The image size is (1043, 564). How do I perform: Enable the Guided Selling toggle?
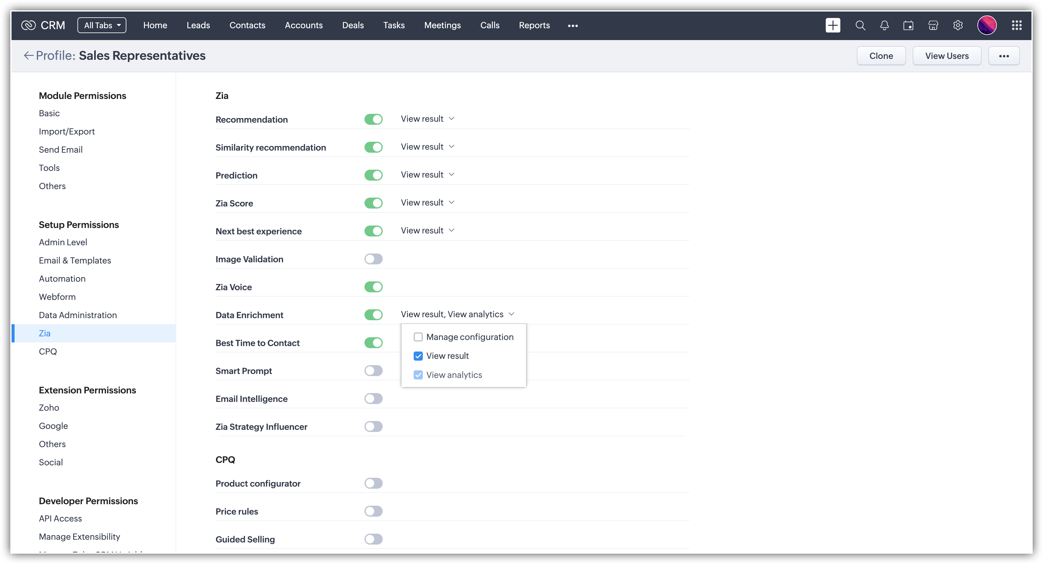point(373,539)
